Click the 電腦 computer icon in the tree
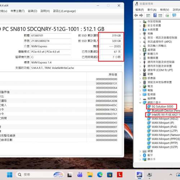Screen dimensions: 180x180 coord(145,90)
